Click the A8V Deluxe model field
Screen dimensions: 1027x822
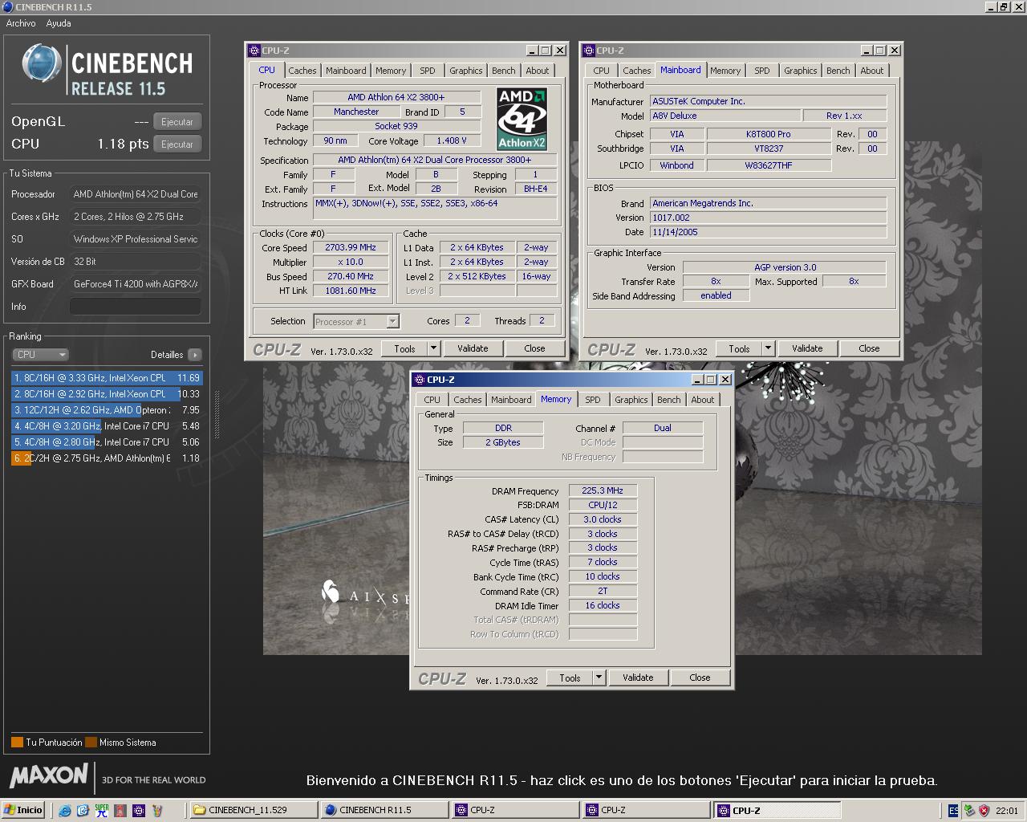(x=725, y=116)
